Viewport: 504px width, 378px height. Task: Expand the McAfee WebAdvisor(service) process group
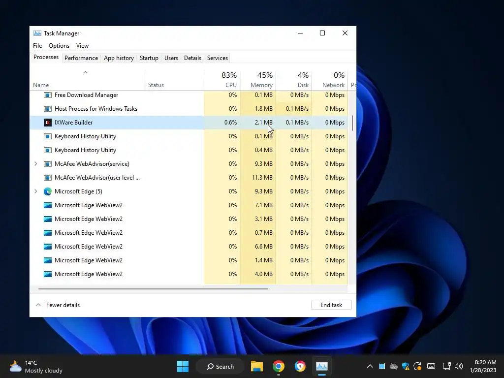tap(35, 164)
